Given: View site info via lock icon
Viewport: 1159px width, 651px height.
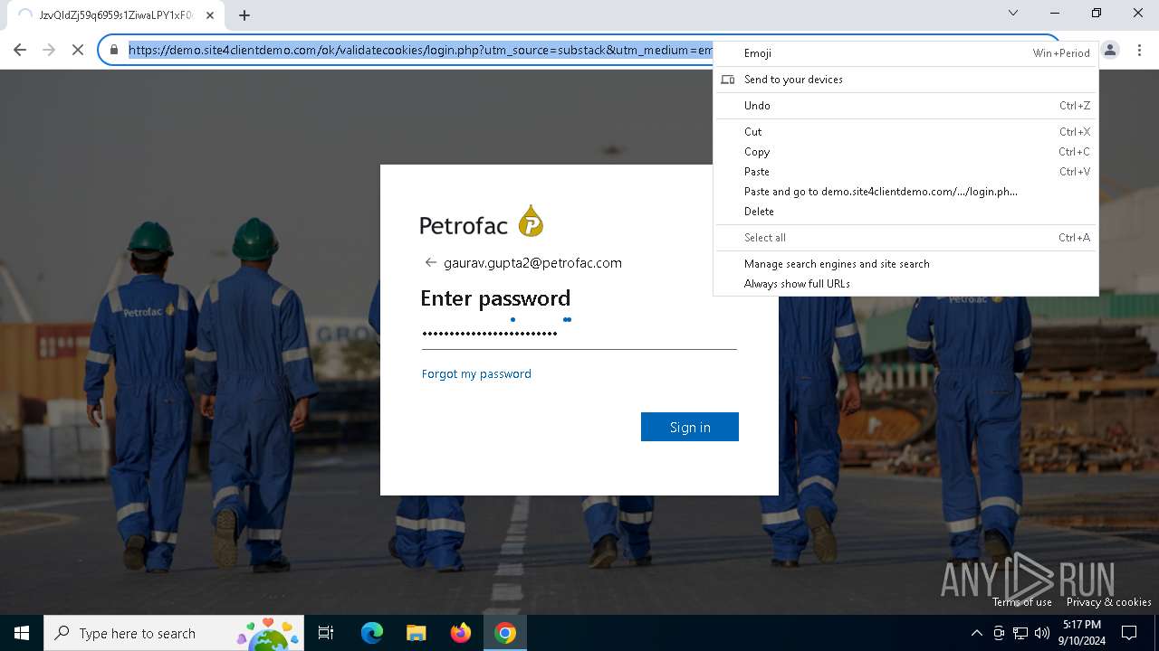Looking at the screenshot, I should 114,51.
